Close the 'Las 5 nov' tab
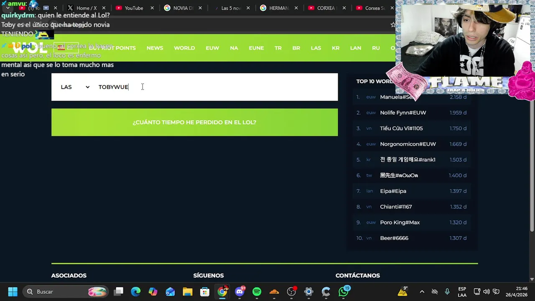 coord(248,8)
